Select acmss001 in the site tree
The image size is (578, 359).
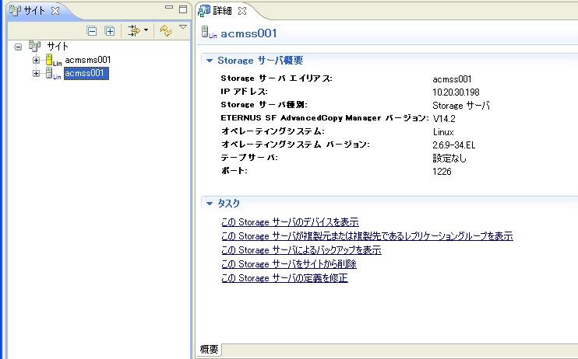[x=86, y=73]
